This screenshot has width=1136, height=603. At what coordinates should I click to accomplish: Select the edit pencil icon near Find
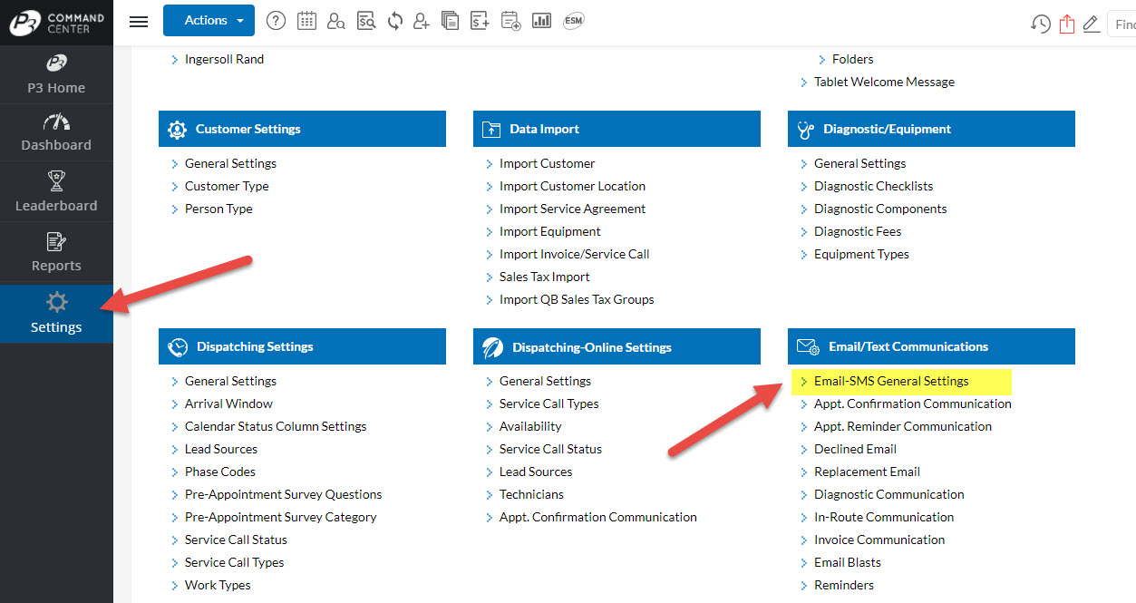click(x=1091, y=24)
